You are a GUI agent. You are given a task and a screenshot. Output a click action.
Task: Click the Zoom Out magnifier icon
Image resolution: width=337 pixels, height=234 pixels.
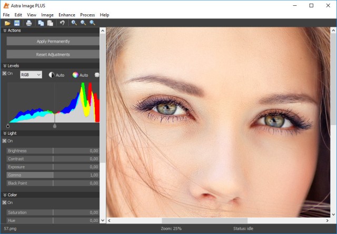click(x=83, y=23)
